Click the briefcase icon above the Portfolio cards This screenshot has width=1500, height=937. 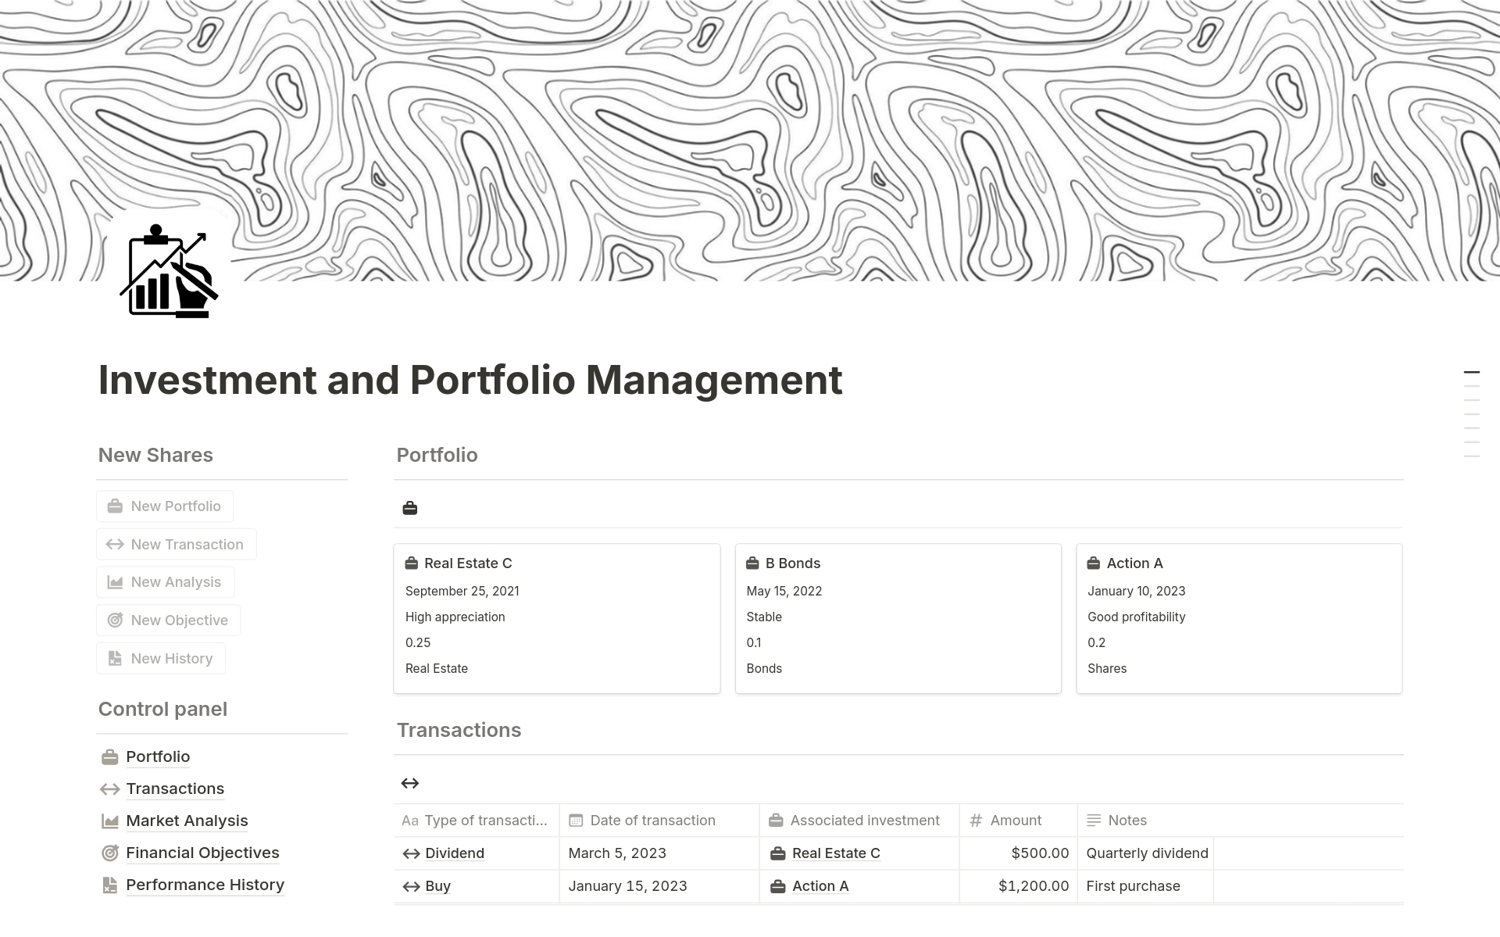pos(410,508)
